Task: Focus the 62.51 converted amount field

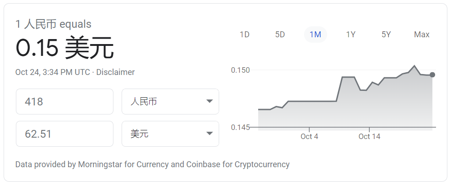Action: (64, 134)
